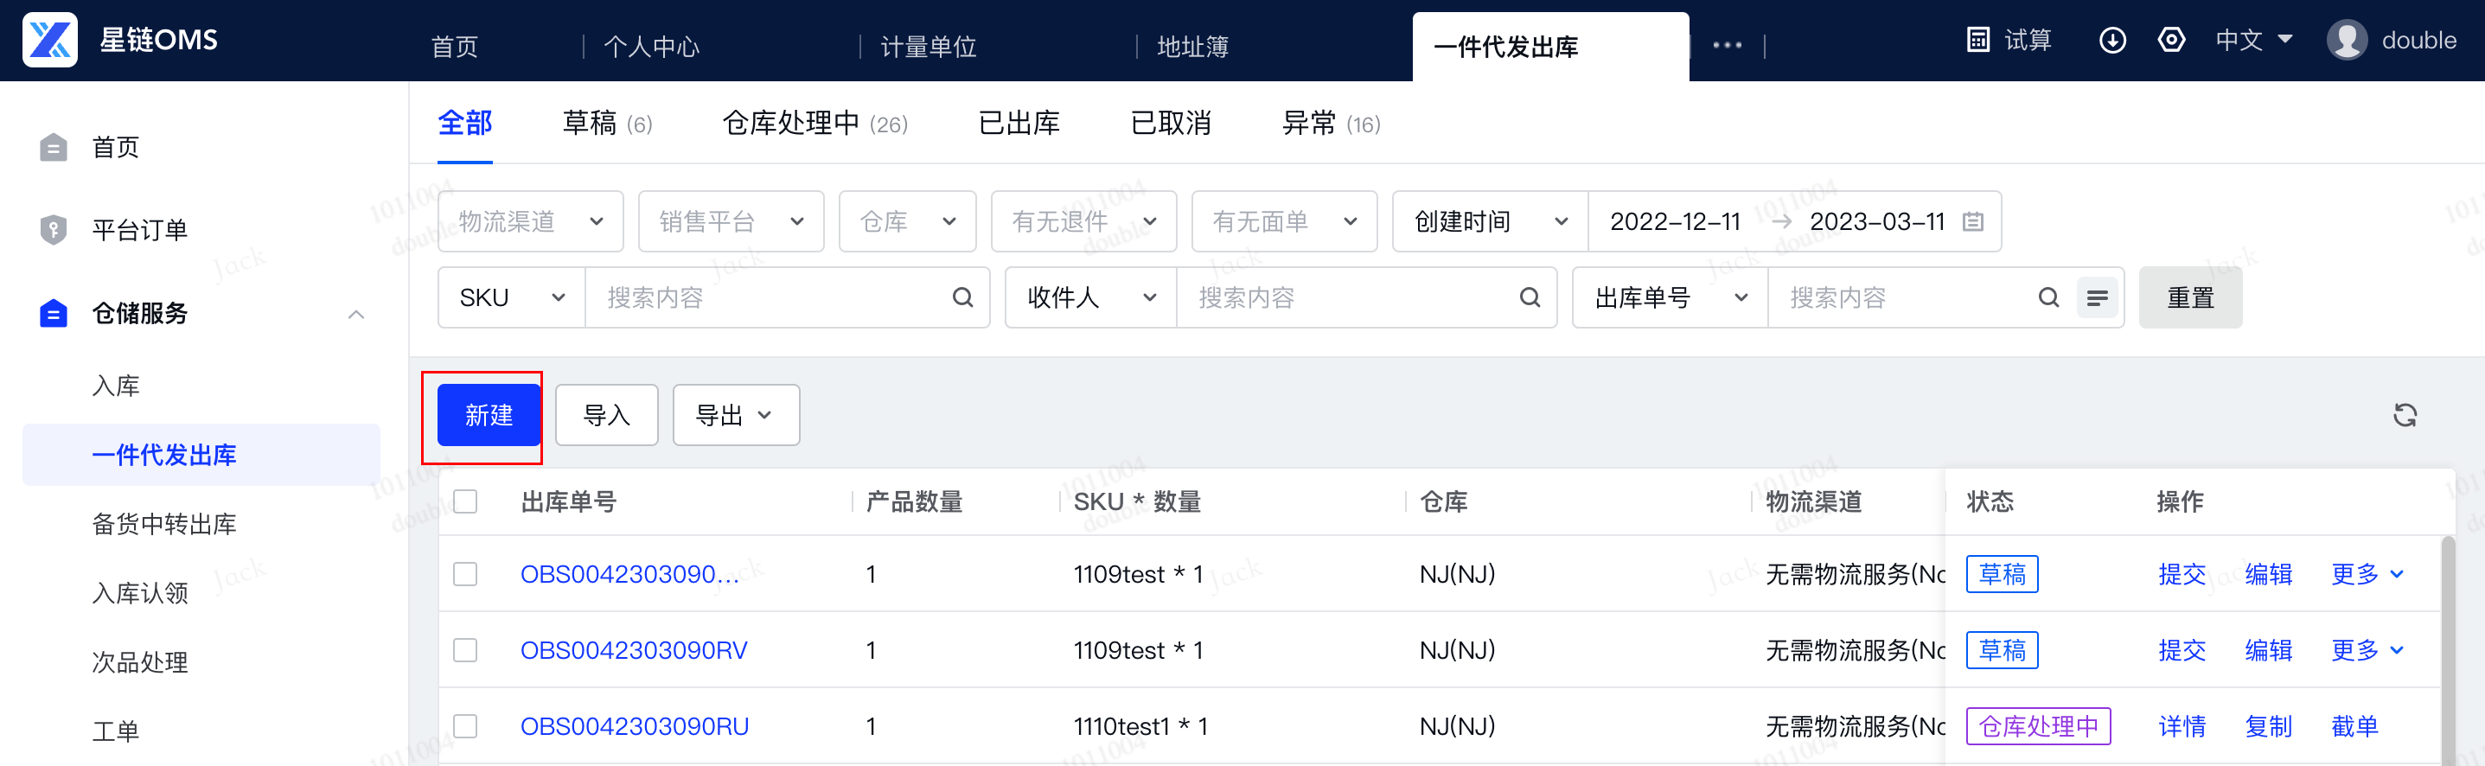This screenshot has height=766, width=2485.
Task: Switch to the 异常 tab
Action: pyautogui.click(x=1331, y=124)
